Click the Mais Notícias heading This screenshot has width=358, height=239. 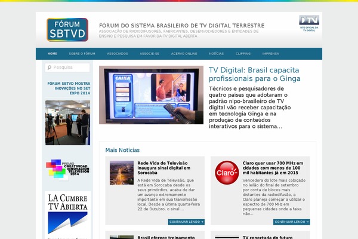(122, 150)
